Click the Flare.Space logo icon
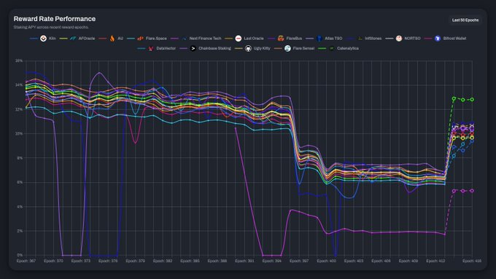Viewport: 496px width, 279px height. tap(140, 38)
